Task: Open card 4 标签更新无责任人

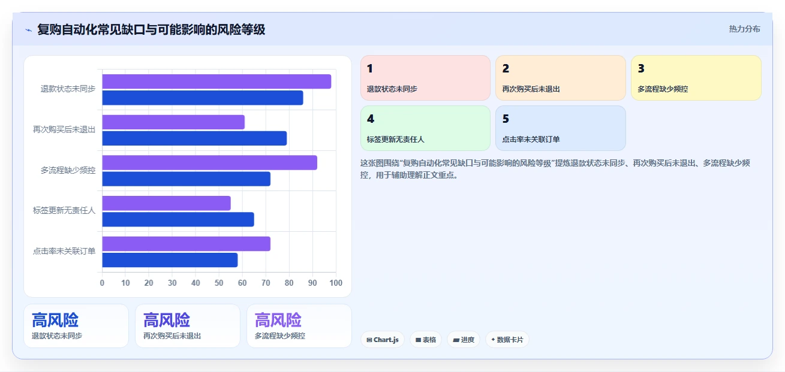Action: pos(425,128)
